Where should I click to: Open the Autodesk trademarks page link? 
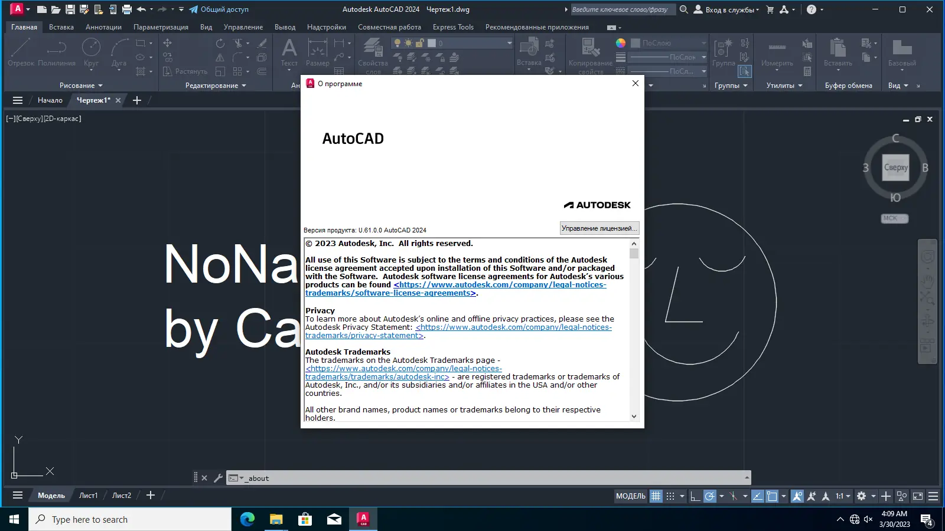(403, 372)
